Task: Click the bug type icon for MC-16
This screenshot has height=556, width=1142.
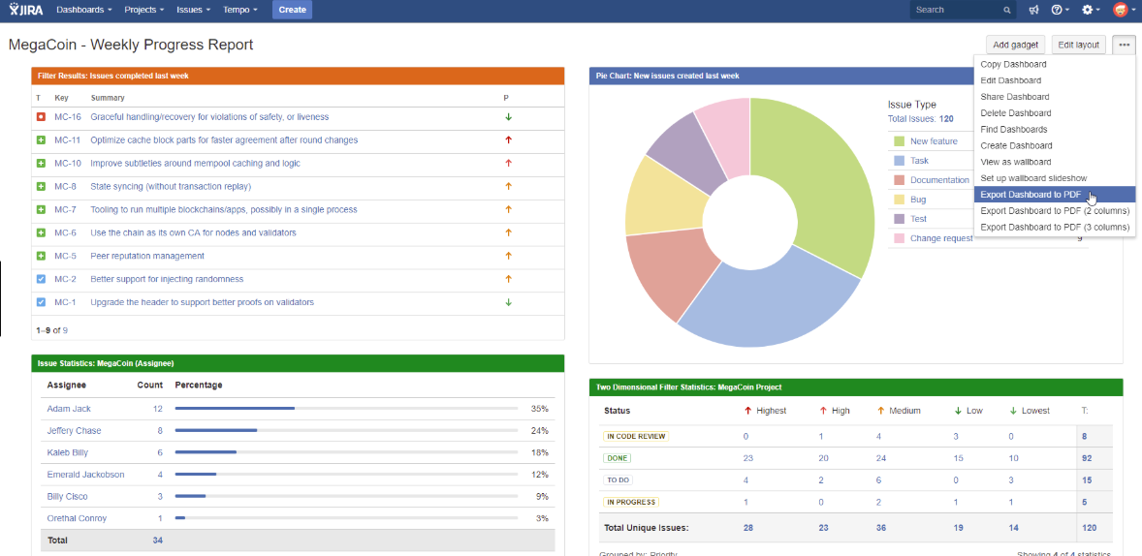Action: 41,116
